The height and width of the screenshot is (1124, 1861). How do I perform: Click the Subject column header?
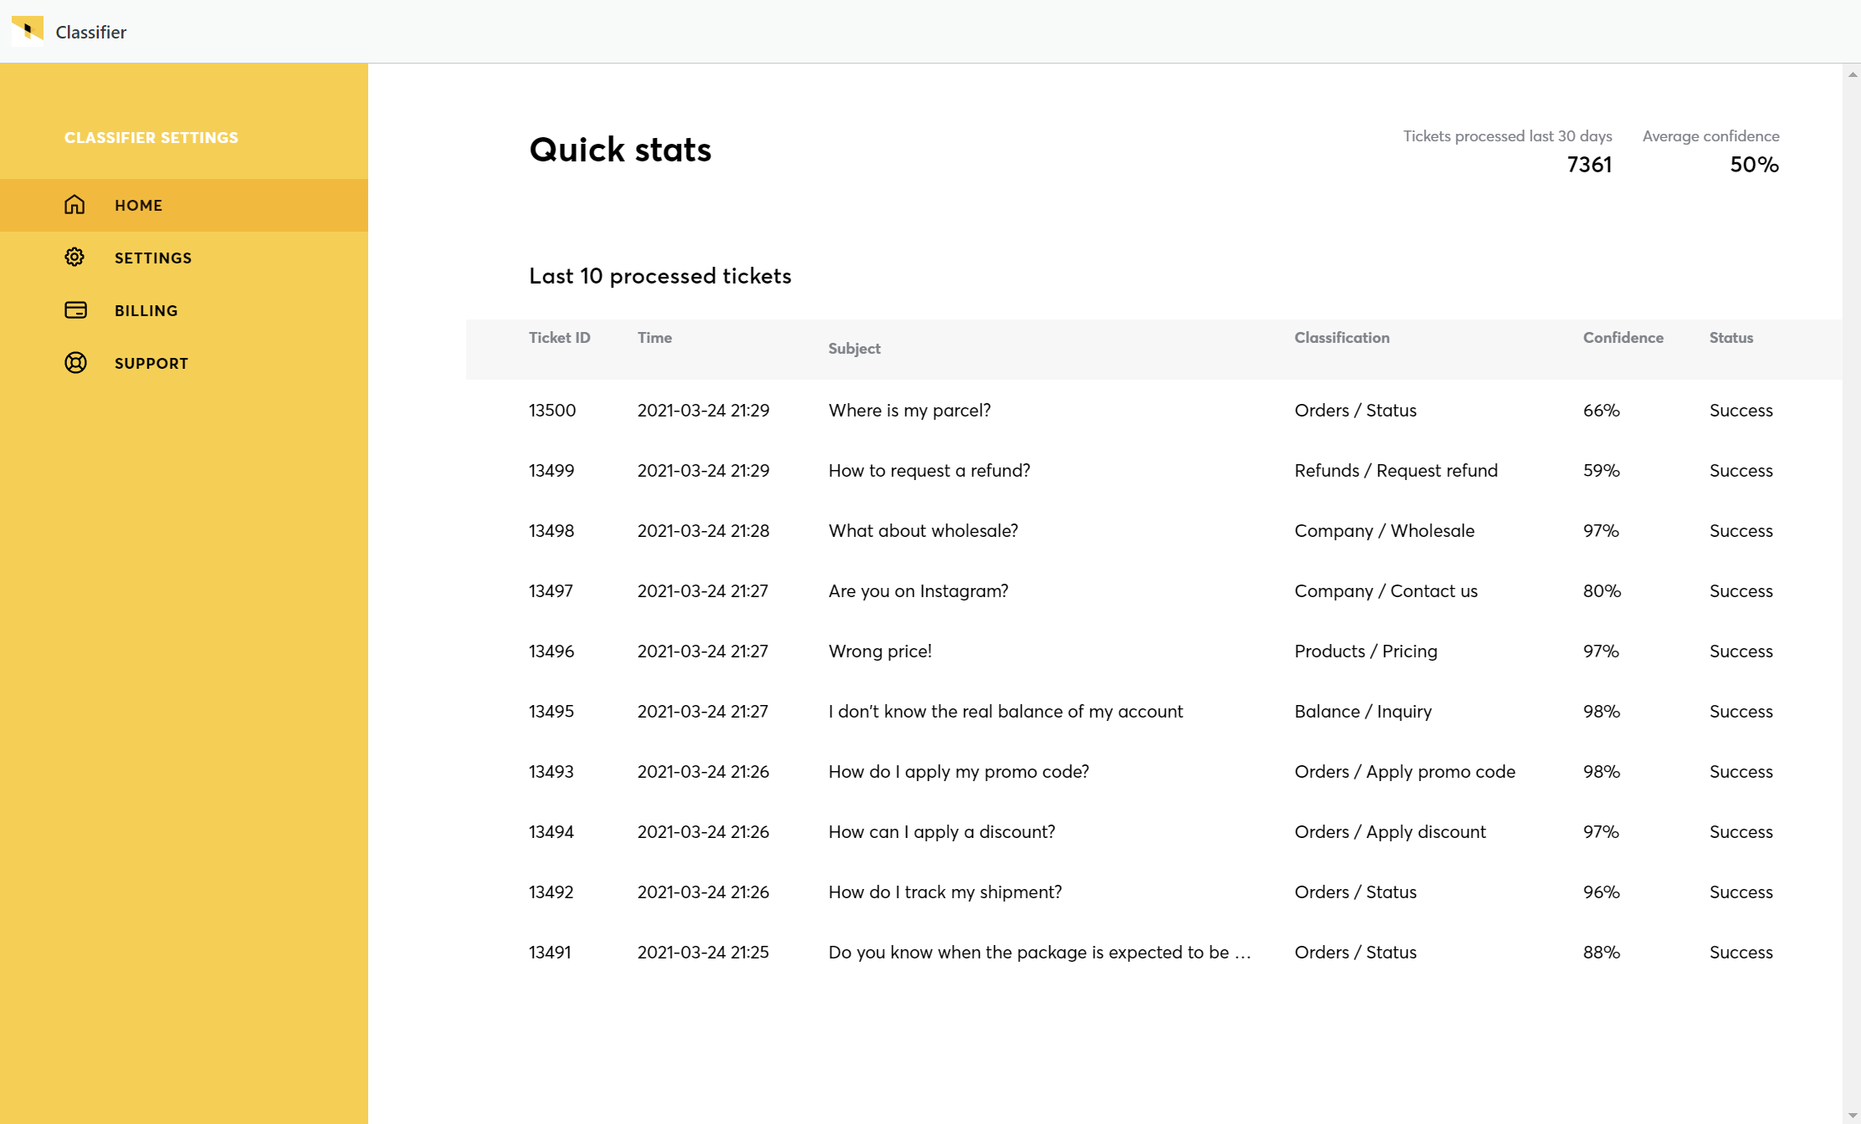[x=854, y=349]
